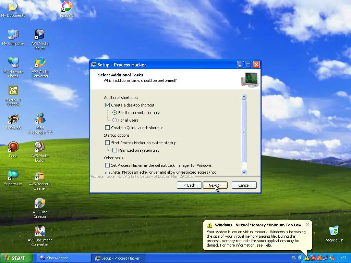The height and width of the screenshot is (263, 351).
Task: Select For the current user only option
Action: tap(114, 112)
